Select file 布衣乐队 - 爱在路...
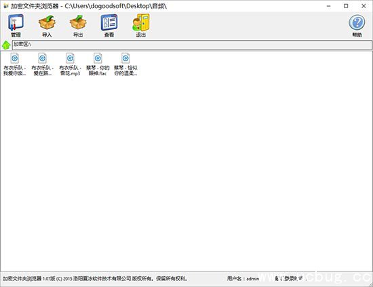The image size is (373, 287). [42, 64]
